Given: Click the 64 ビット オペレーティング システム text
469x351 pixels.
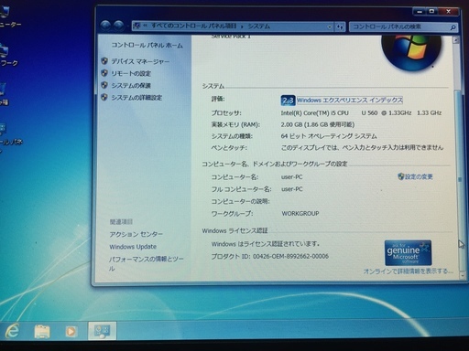Looking at the screenshot, I should pos(329,136).
